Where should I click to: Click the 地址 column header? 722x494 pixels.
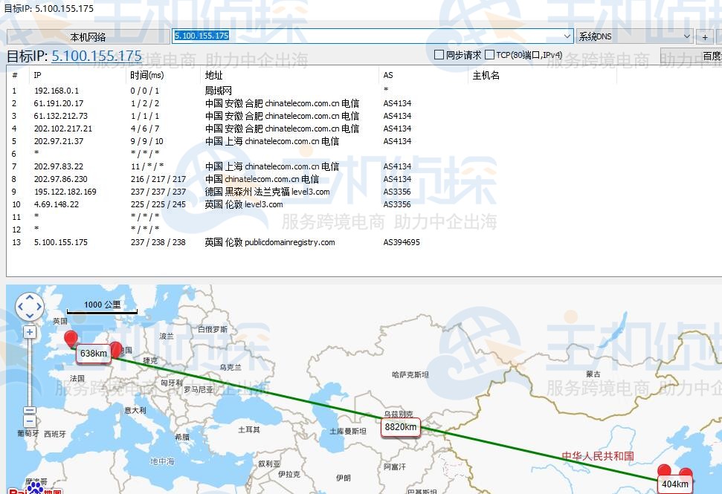click(x=214, y=75)
